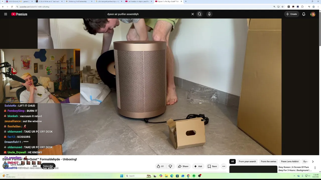Share this video
321x180 pixels.
tap(183, 166)
